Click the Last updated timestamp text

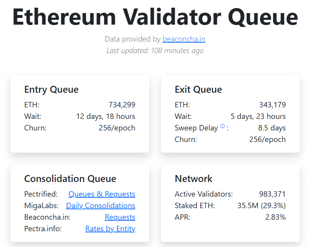point(155,50)
